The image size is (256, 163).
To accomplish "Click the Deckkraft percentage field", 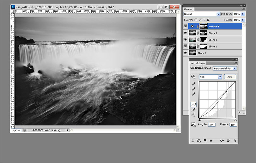I will (237, 14).
